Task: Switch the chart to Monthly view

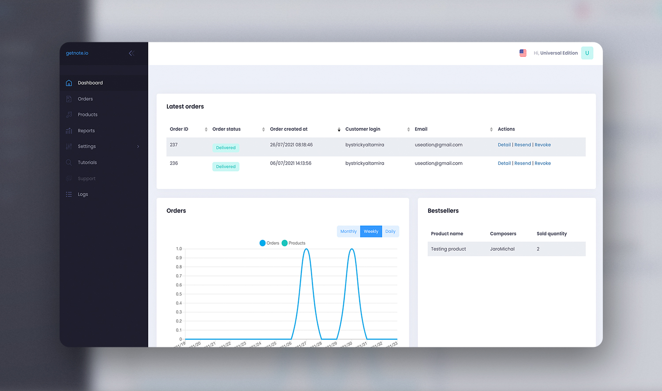Action: 348,231
